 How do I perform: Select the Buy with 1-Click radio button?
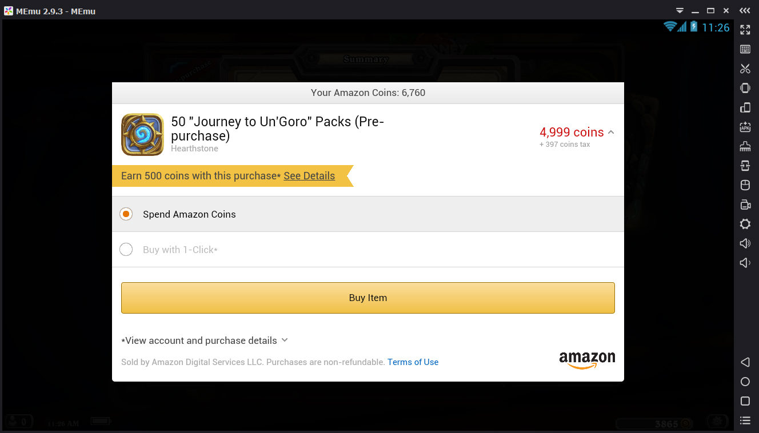pos(126,250)
